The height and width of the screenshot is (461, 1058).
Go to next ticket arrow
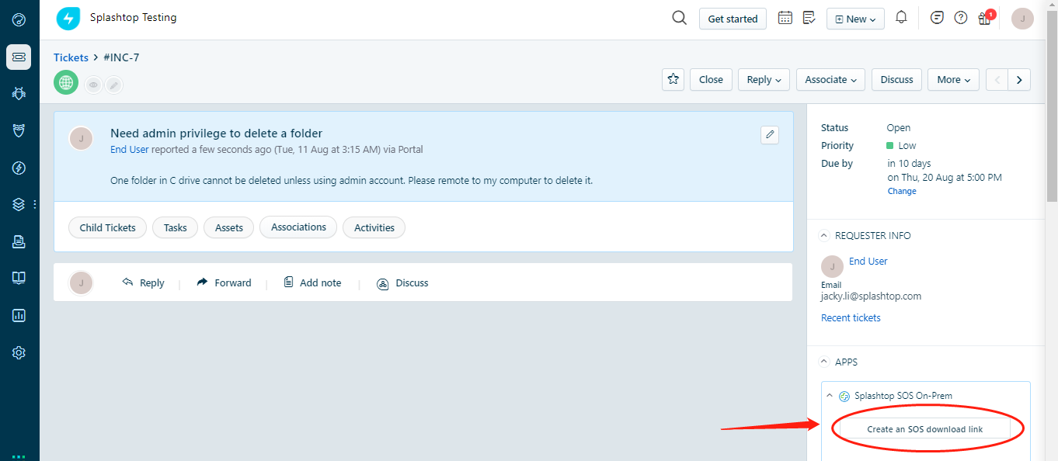click(1019, 79)
